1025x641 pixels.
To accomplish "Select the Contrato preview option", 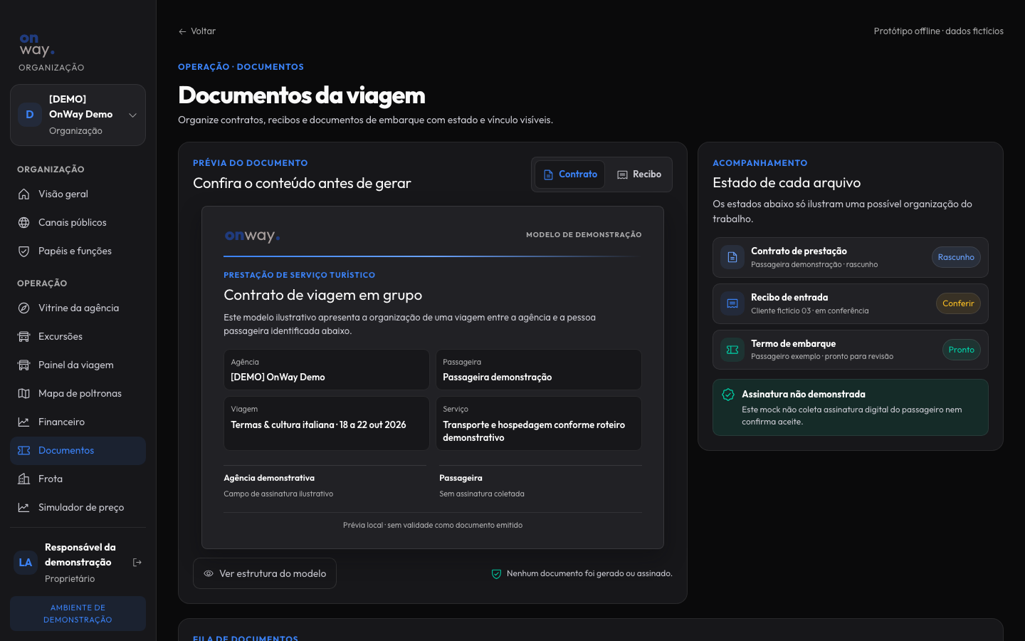I will [x=569, y=174].
